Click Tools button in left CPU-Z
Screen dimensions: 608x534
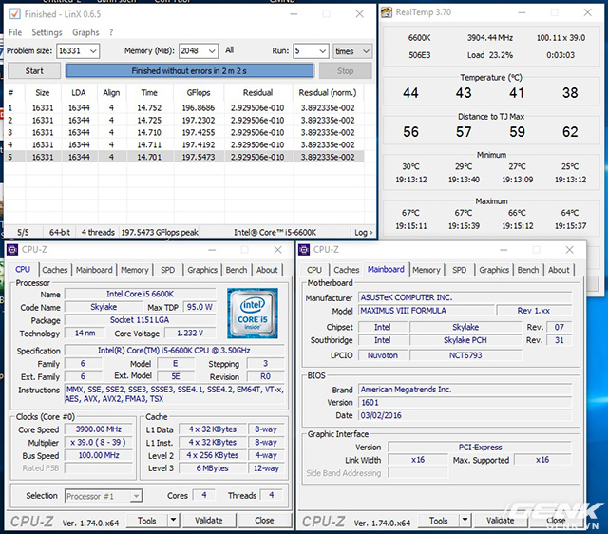click(x=147, y=521)
